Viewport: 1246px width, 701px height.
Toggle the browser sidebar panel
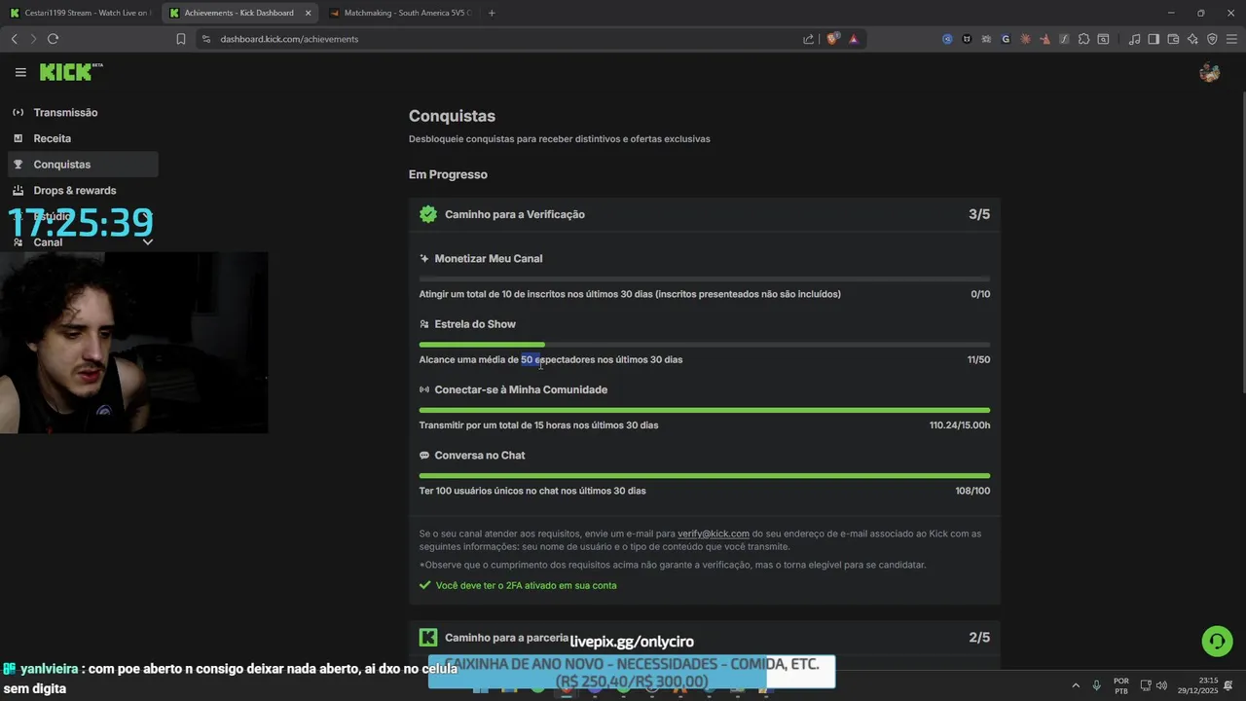tap(1154, 39)
